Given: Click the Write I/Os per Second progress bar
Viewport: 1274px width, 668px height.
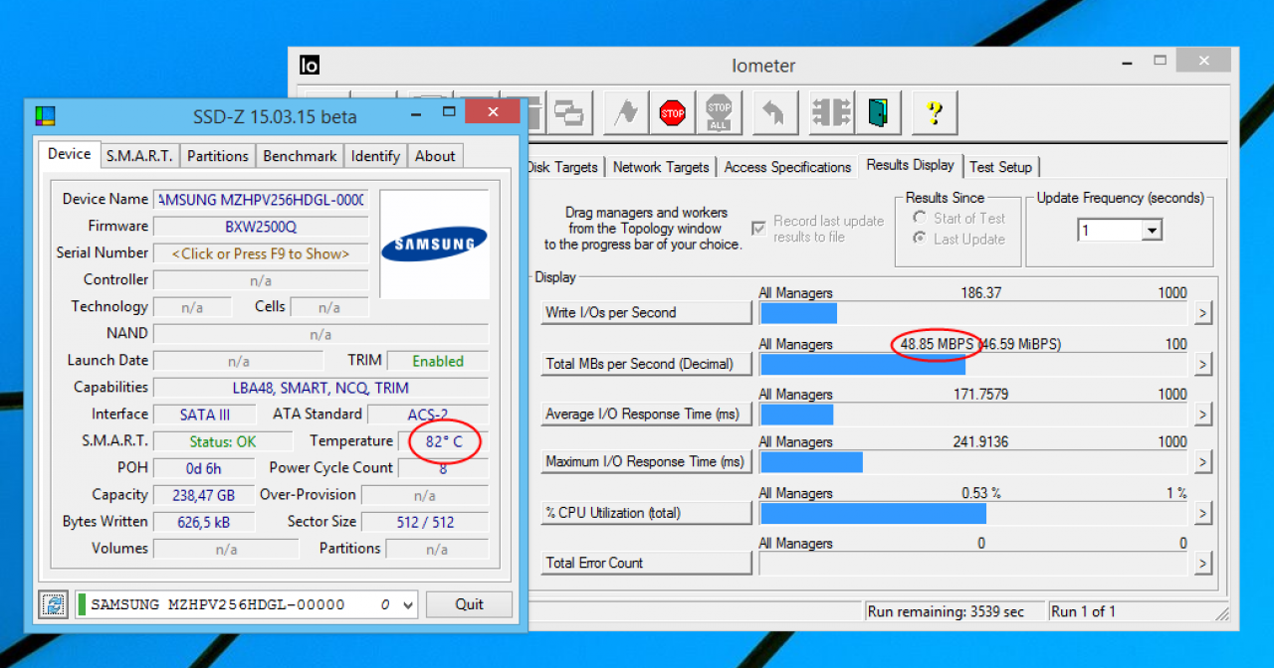Looking at the screenshot, I should pos(974,314).
